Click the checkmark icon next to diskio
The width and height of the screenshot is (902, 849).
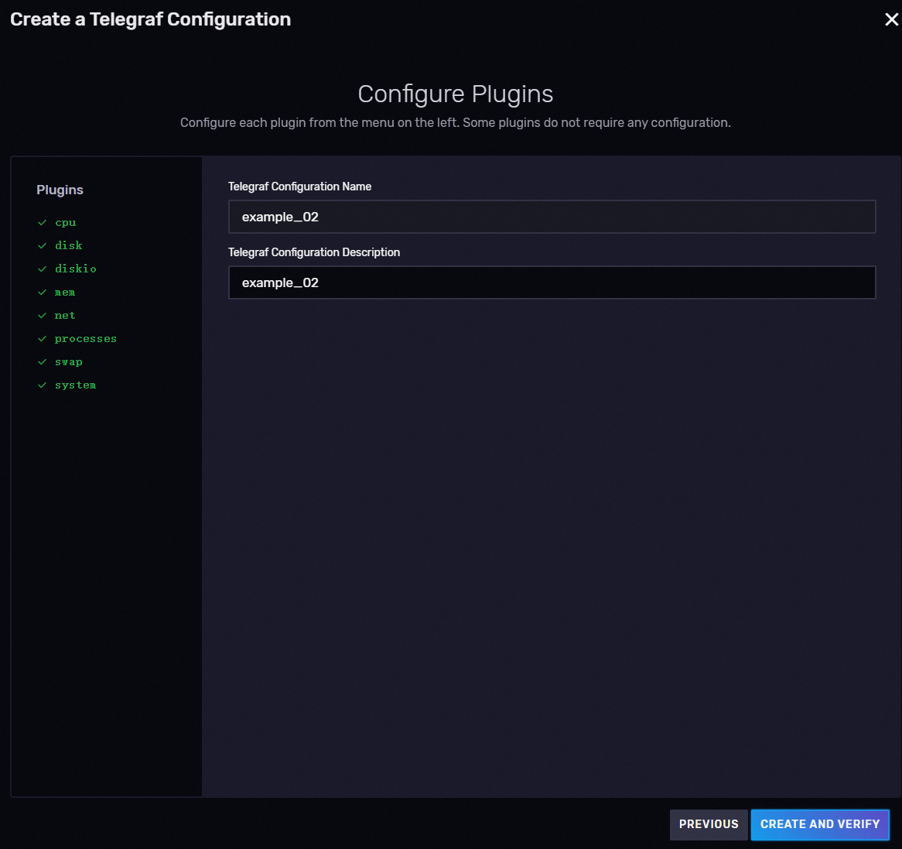42,269
